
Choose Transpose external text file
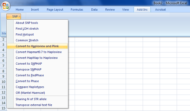pyautogui.click(x=34, y=105)
